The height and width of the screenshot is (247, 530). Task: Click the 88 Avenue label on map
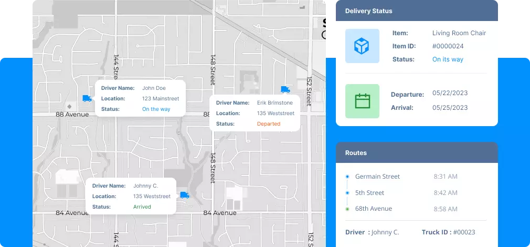pos(72,114)
